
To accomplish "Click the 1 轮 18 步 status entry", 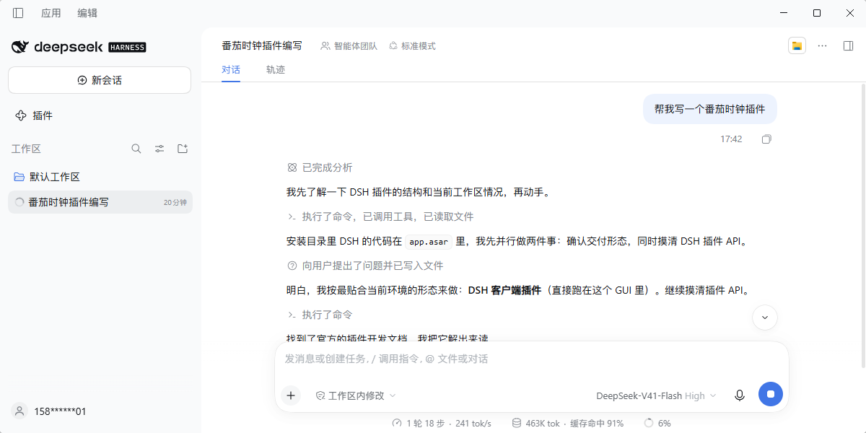I will pos(442,423).
